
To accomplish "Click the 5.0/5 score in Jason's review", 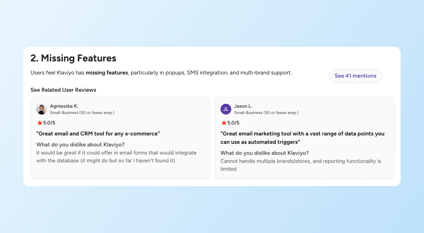I will click(x=234, y=123).
